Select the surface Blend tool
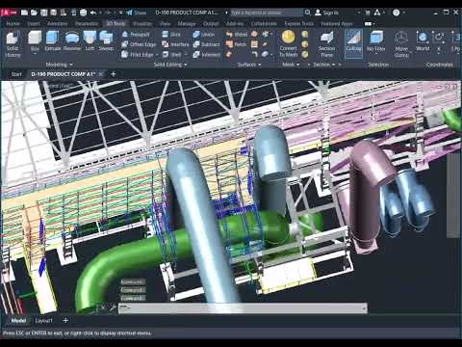This screenshot has width=462, height=347. point(237,34)
